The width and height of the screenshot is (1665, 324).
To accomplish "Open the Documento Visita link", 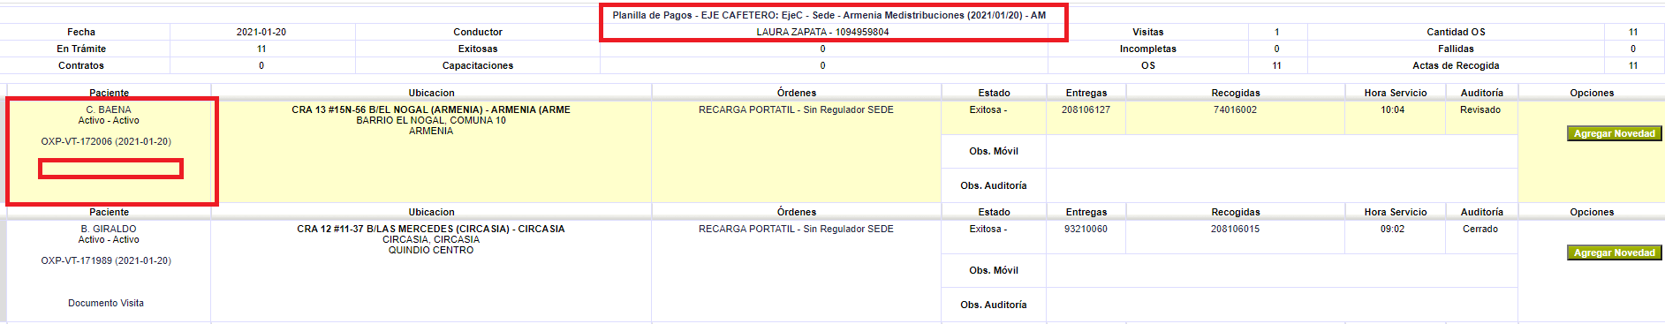I will 106,303.
